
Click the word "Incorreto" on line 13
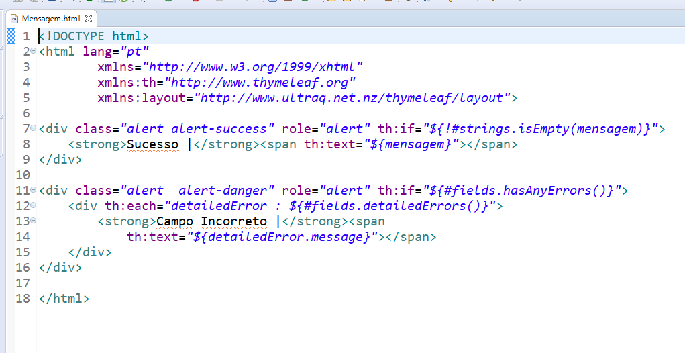233,221
